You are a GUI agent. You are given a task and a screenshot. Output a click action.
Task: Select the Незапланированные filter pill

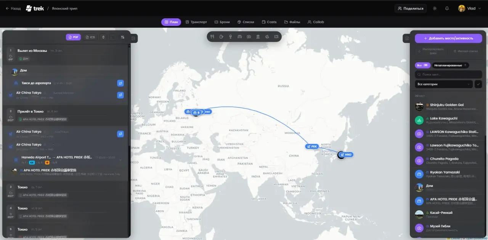point(451,65)
